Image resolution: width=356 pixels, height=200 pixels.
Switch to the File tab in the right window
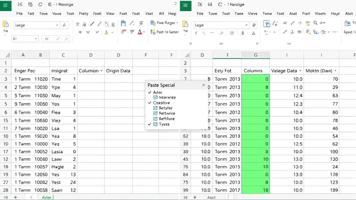coord(200,14)
